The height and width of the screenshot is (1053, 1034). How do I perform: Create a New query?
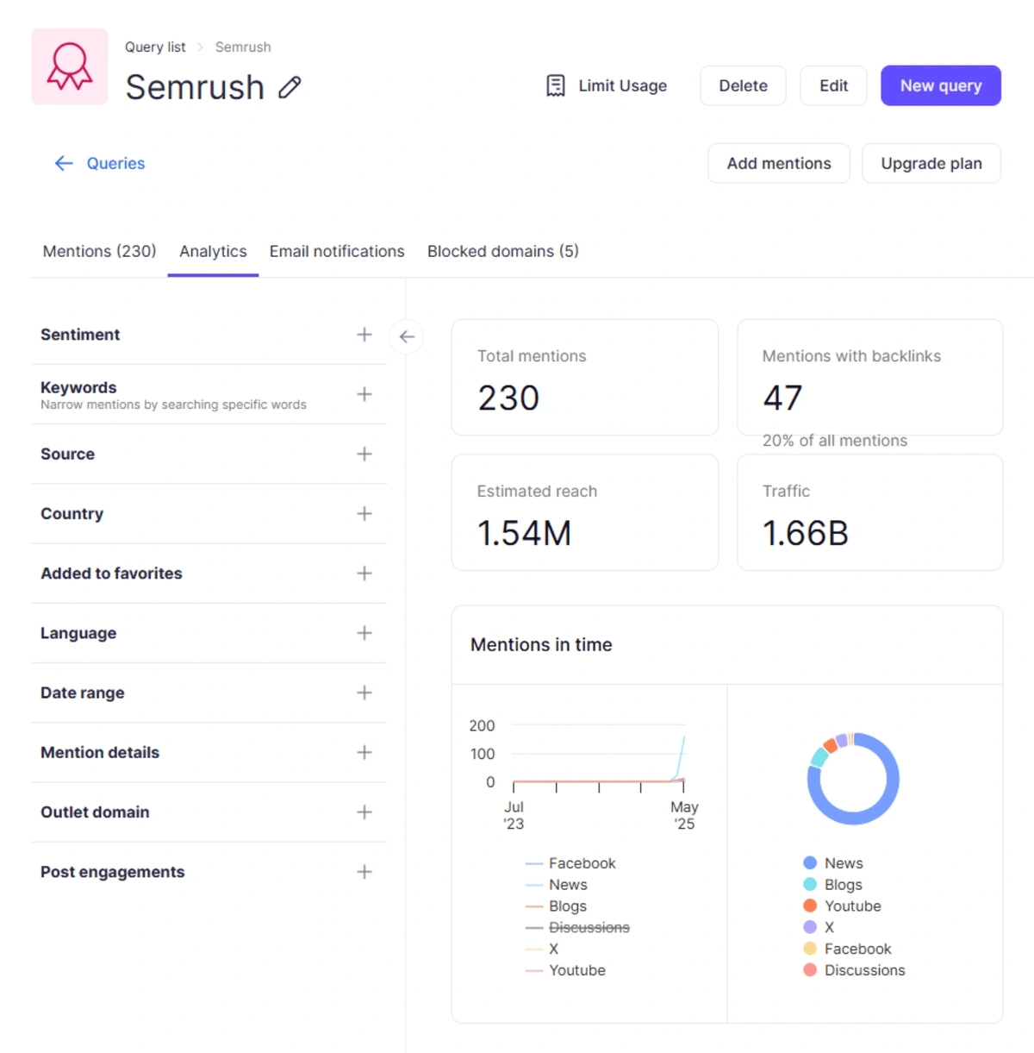click(x=940, y=85)
